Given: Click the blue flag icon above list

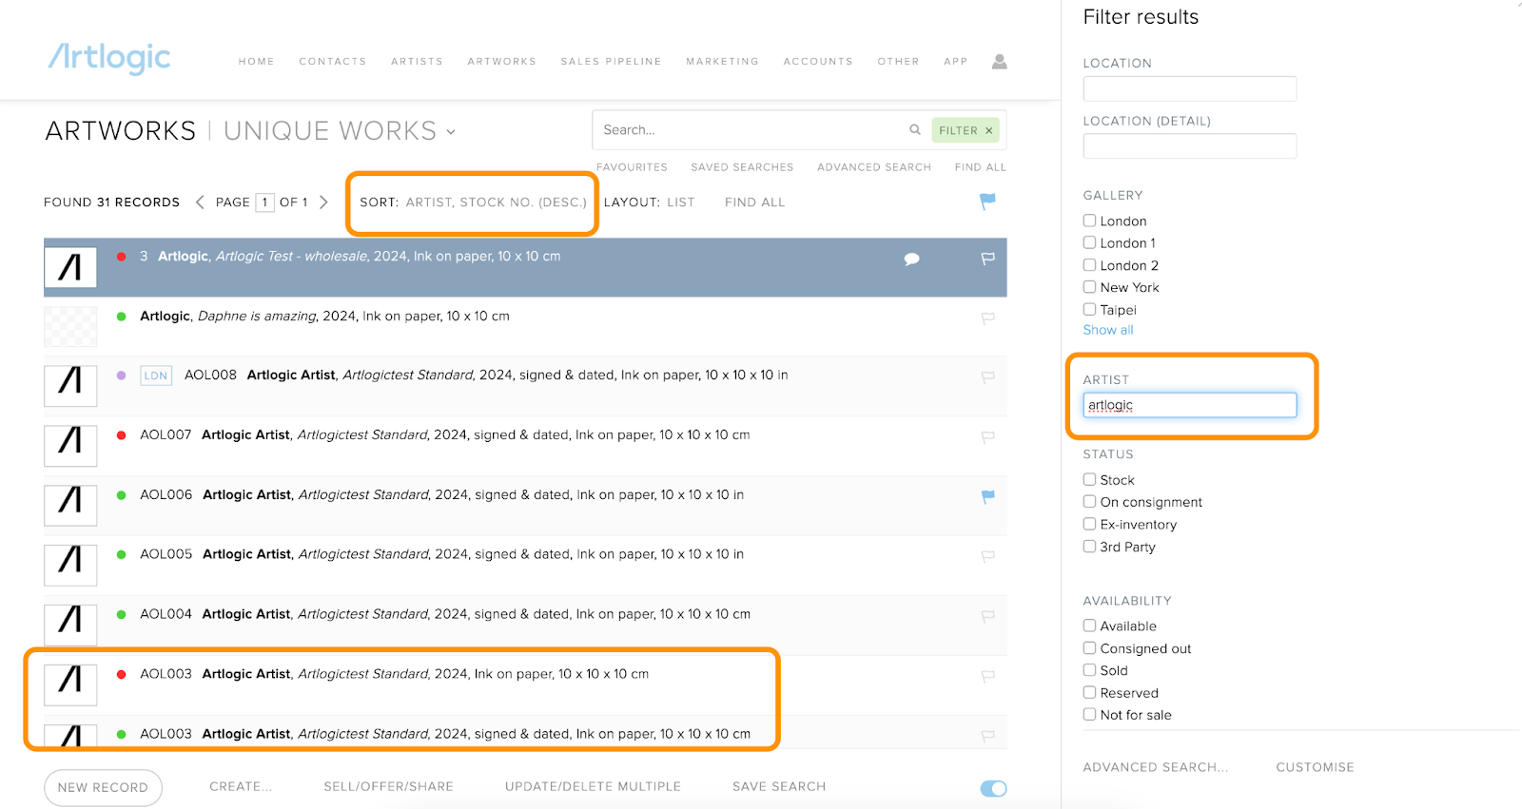Looking at the screenshot, I should tap(987, 201).
